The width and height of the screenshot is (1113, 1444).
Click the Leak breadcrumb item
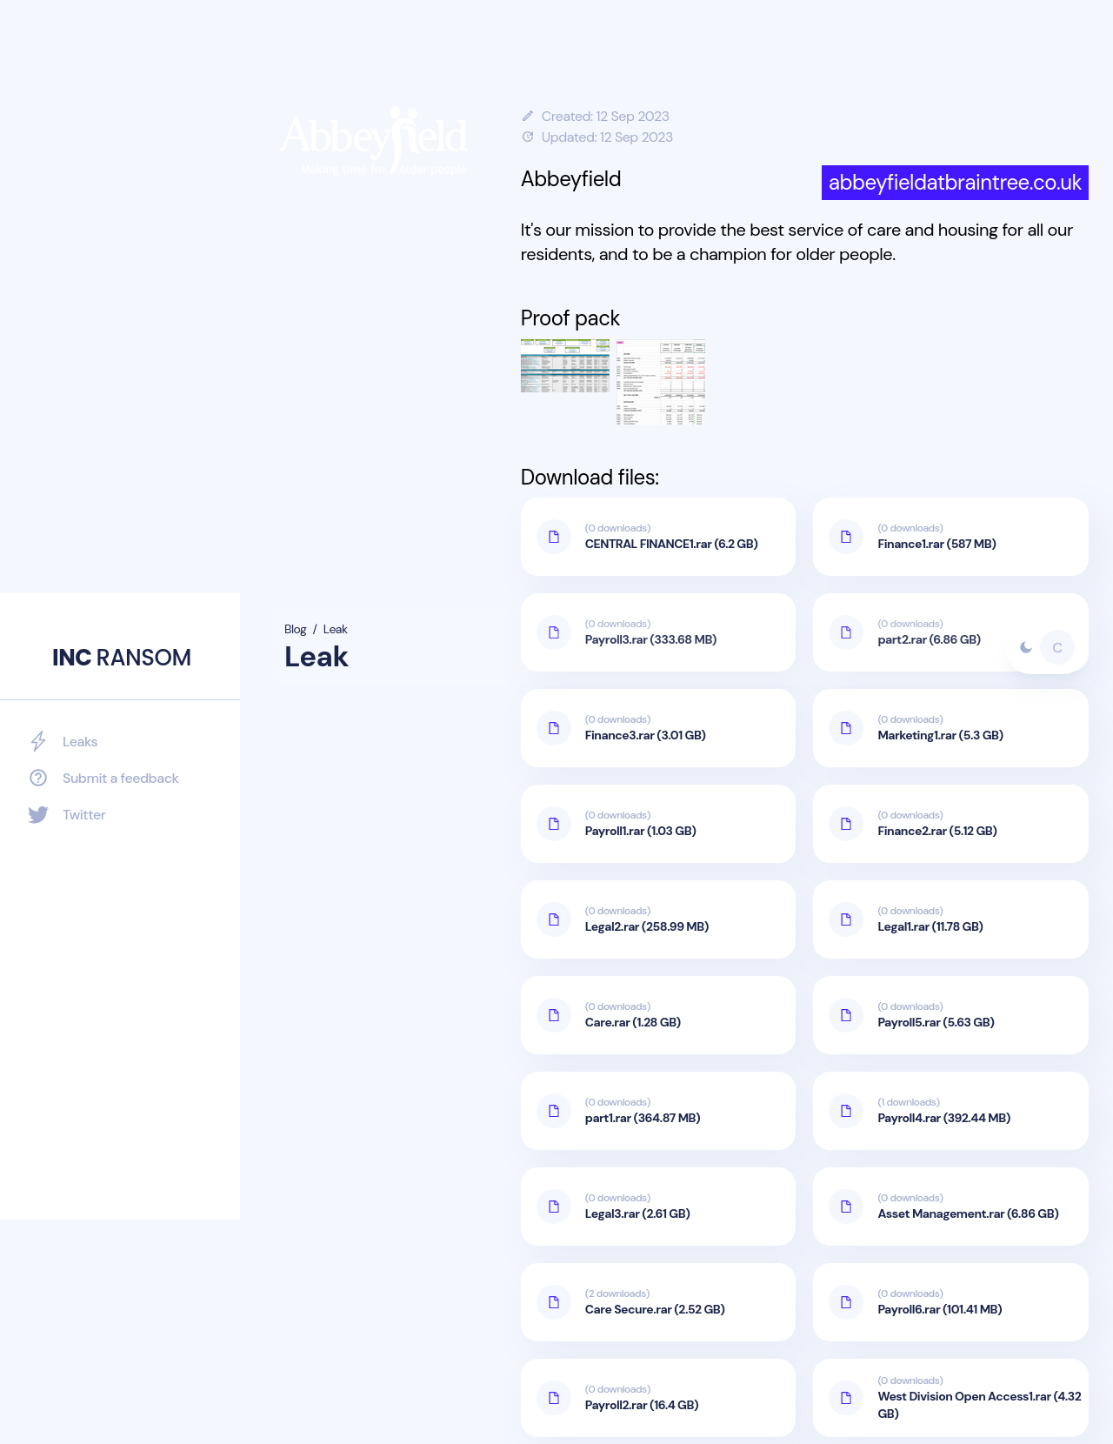(335, 629)
